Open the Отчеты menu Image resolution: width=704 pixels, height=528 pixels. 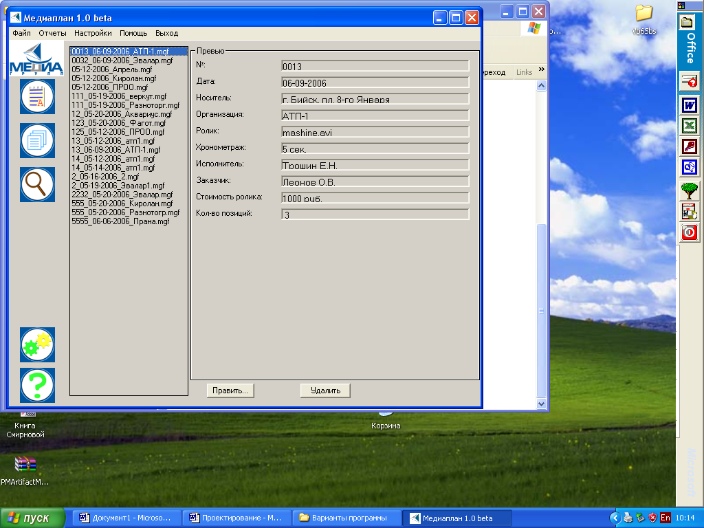pyautogui.click(x=52, y=33)
